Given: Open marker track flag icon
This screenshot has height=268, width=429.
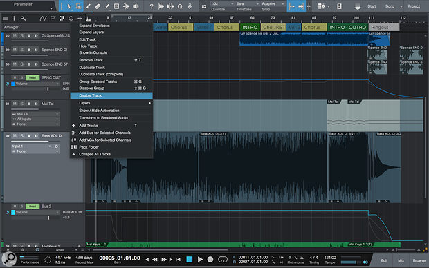Looking at the screenshot, I should pos(53,18).
